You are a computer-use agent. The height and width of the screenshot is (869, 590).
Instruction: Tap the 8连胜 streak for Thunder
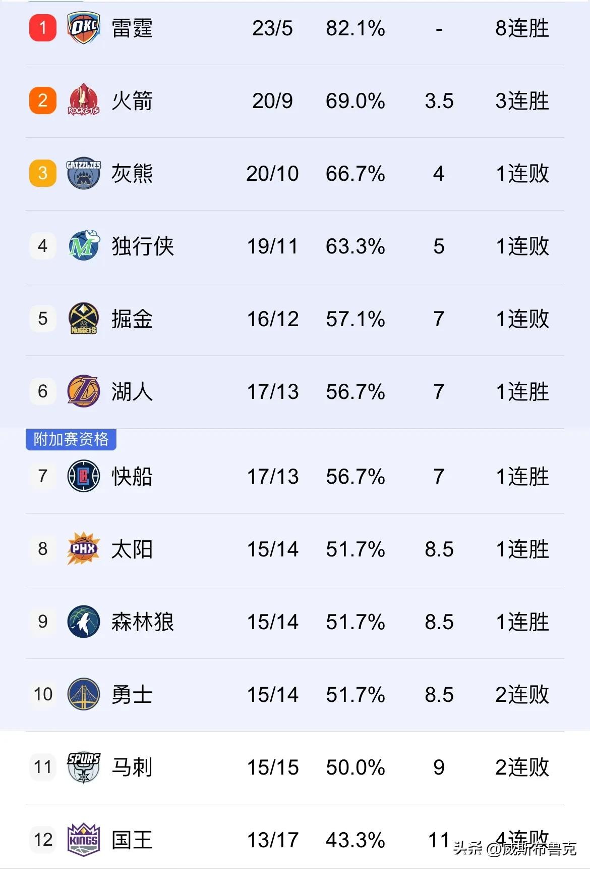522,28
